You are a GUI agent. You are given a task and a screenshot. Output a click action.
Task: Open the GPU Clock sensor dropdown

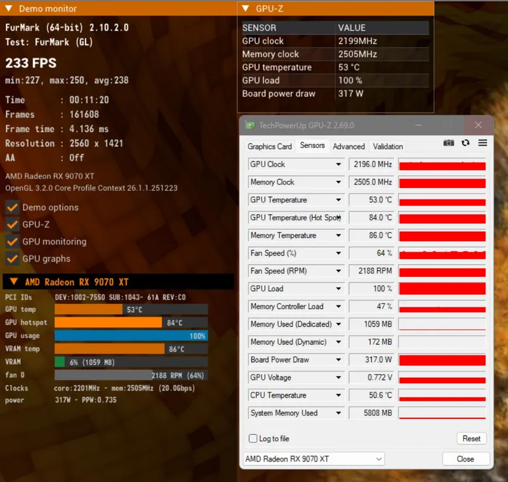click(338, 164)
